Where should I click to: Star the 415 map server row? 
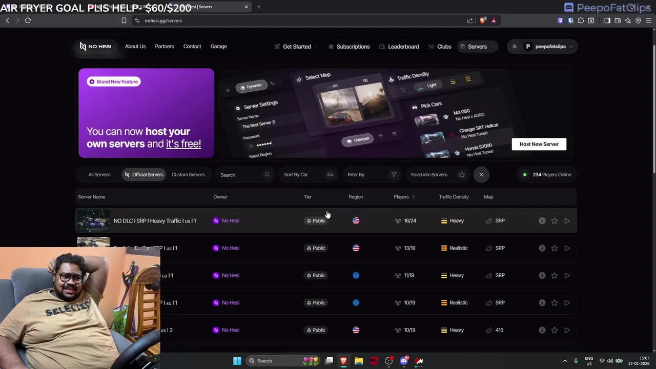click(555, 330)
